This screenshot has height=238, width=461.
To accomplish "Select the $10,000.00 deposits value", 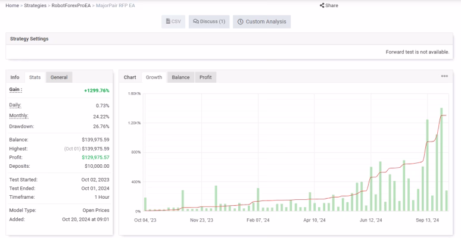I will click(x=97, y=166).
